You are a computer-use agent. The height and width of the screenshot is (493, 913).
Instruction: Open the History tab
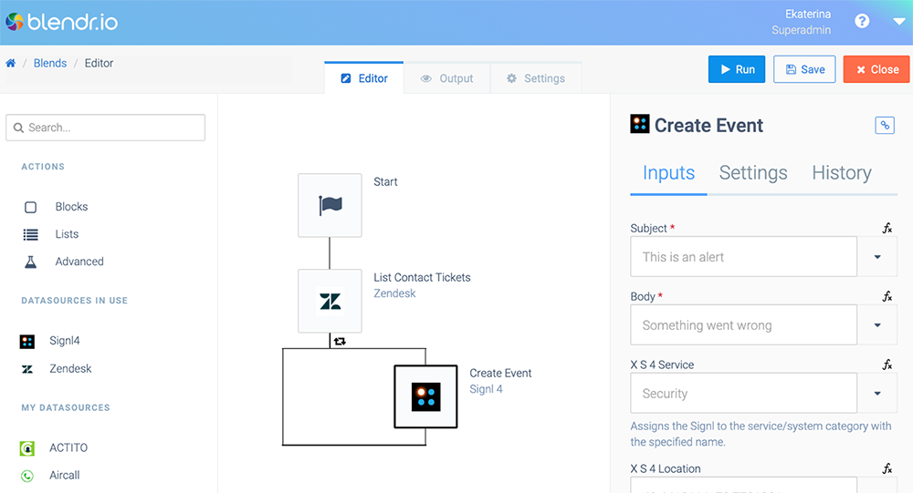click(x=842, y=172)
